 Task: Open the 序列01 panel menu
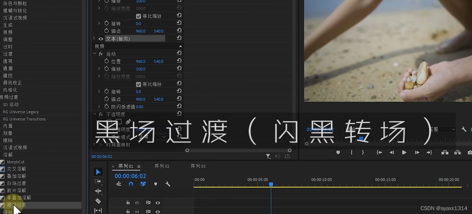coord(139,166)
